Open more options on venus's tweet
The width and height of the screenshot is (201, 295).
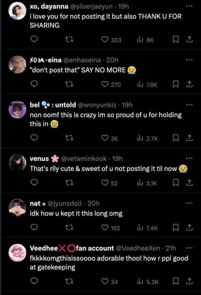coord(189,159)
